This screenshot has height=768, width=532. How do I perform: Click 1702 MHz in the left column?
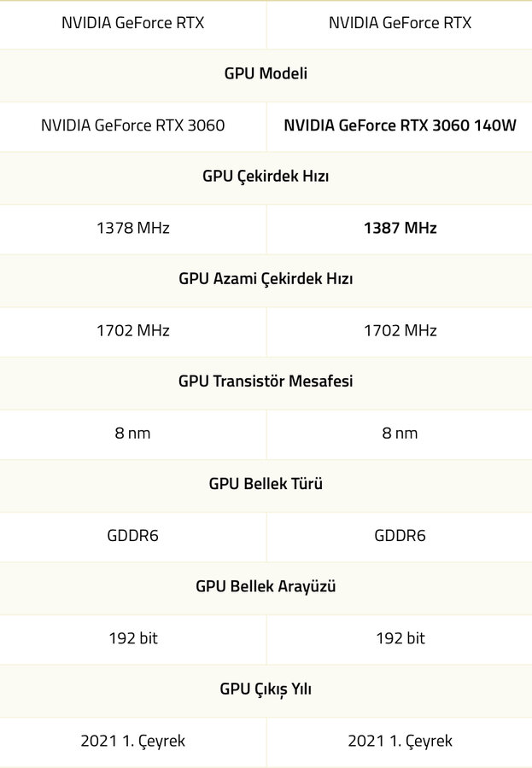coord(133,330)
